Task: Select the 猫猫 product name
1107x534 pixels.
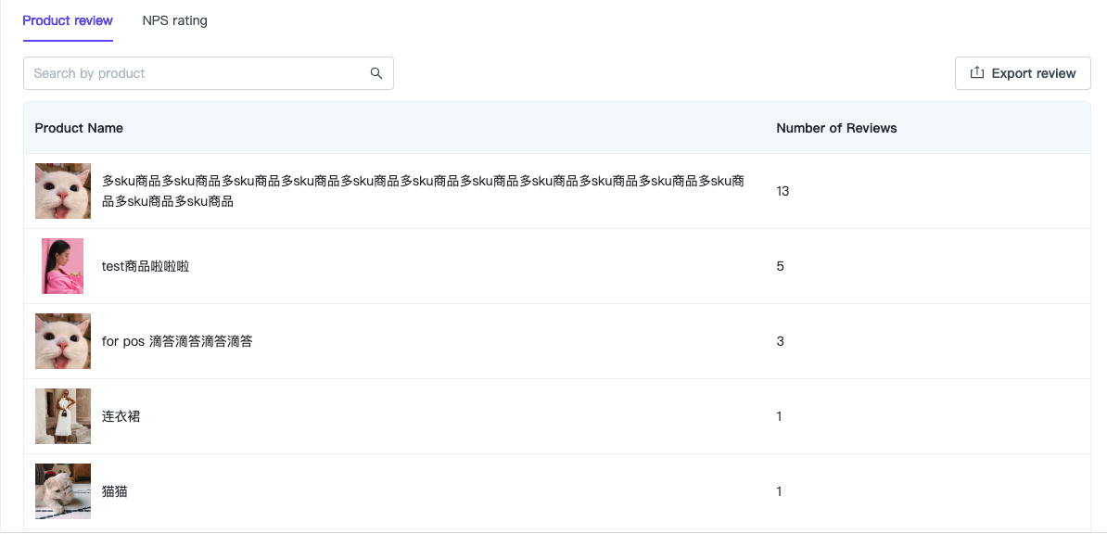Action: click(x=115, y=491)
